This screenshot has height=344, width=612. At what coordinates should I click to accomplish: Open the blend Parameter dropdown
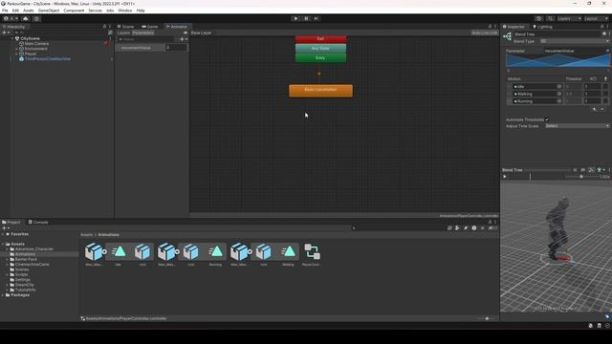577,51
